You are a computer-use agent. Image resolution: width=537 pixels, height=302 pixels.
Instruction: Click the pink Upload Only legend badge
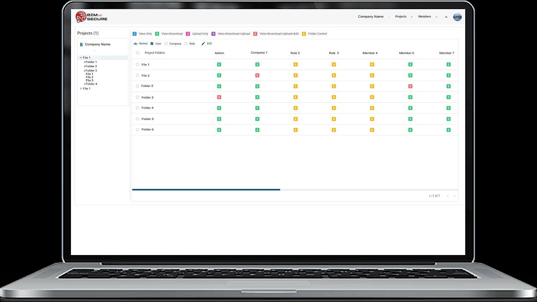(188, 34)
